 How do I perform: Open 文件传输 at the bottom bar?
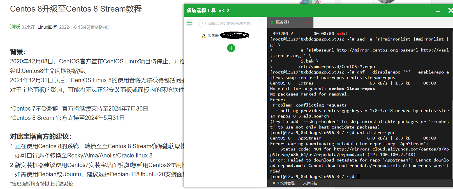[x=310, y=183]
